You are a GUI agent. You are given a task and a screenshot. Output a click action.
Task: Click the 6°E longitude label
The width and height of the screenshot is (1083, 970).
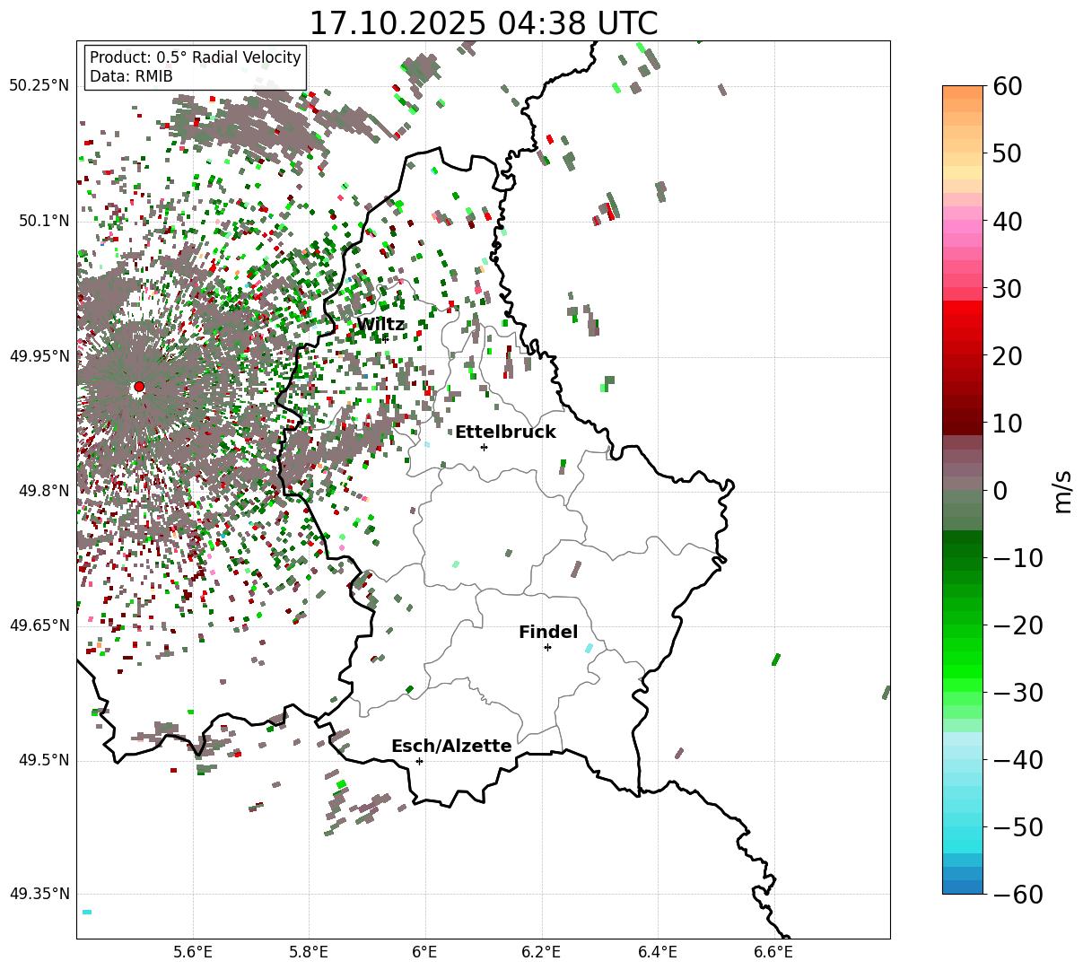(425, 952)
